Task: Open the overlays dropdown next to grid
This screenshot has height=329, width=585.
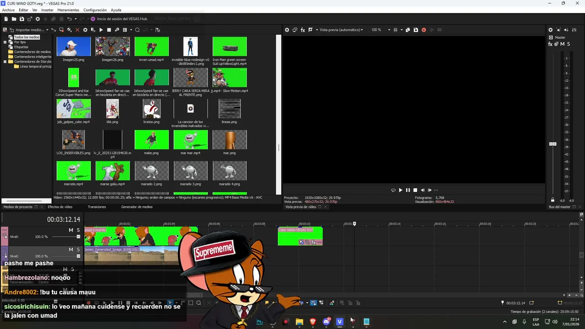Action: (x=401, y=30)
